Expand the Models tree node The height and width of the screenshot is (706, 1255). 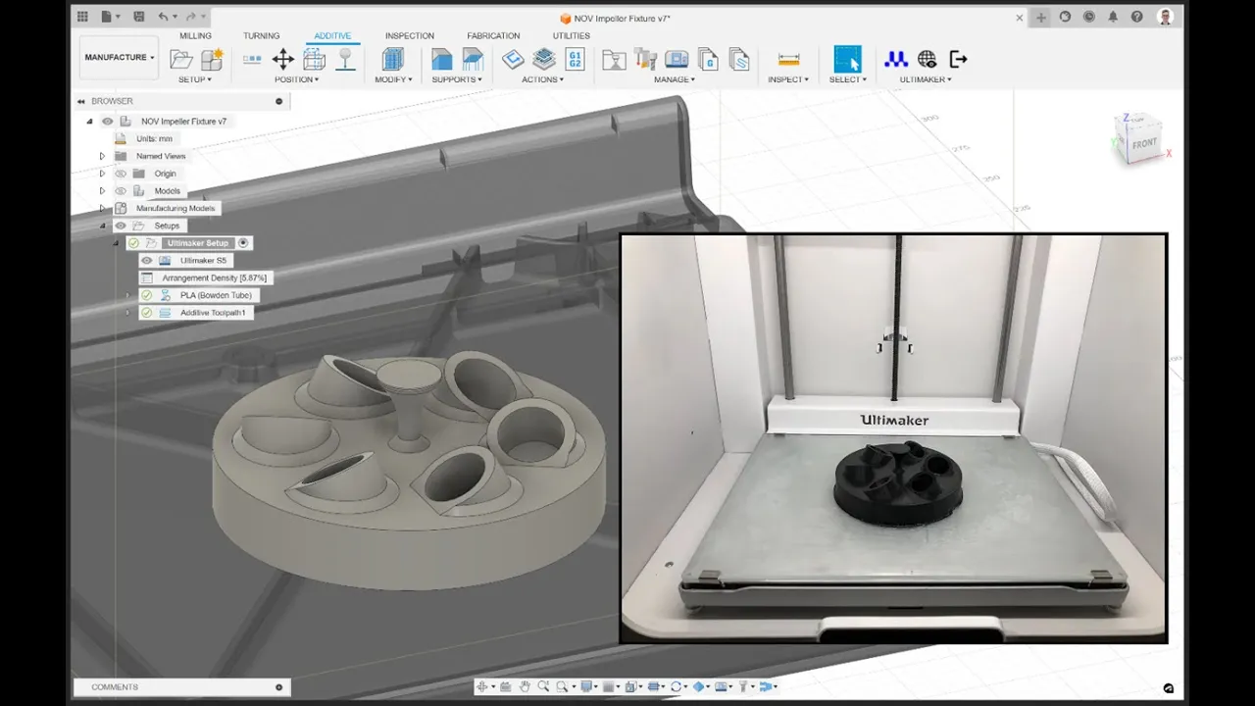(x=102, y=191)
